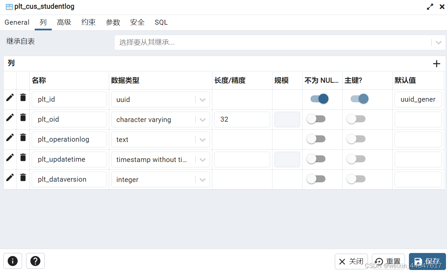Open the inherit table selection dropdown
The height and width of the screenshot is (272, 447).
click(438, 42)
